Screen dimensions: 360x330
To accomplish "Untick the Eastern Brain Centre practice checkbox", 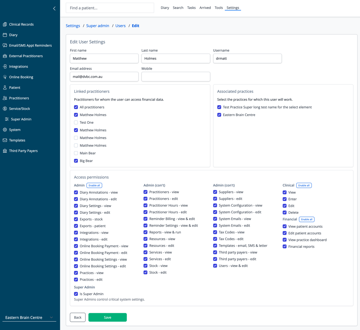I will [x=219, y=115].
